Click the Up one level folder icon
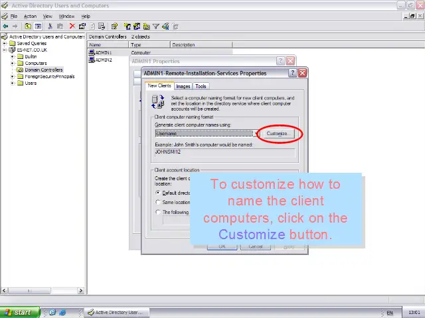 point(28,26)
